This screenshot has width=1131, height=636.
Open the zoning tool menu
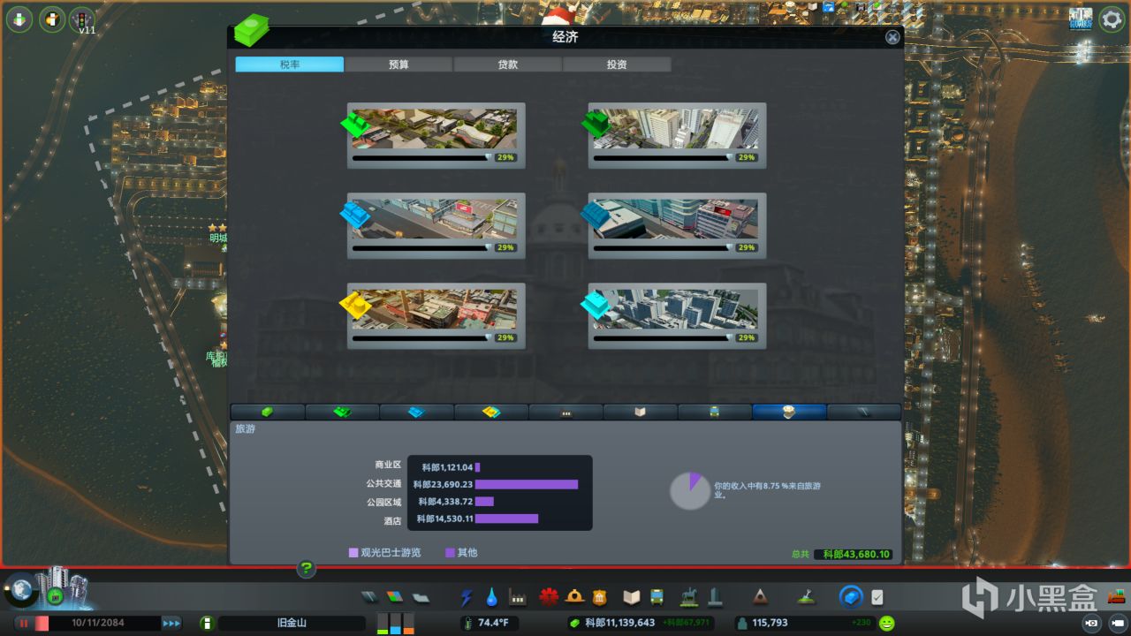395,598
